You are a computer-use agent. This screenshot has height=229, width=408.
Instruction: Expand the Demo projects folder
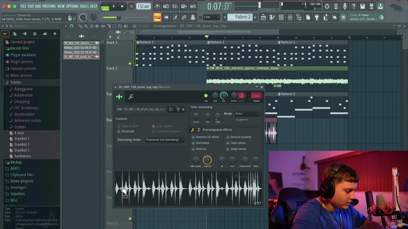(x=19, y=181)
